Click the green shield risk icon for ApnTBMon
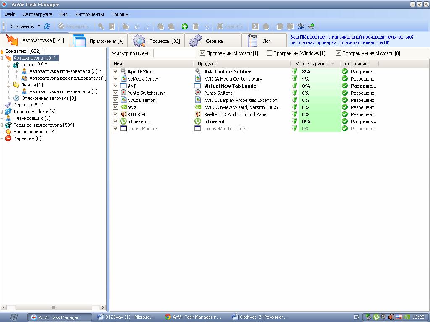 [294, 71]
